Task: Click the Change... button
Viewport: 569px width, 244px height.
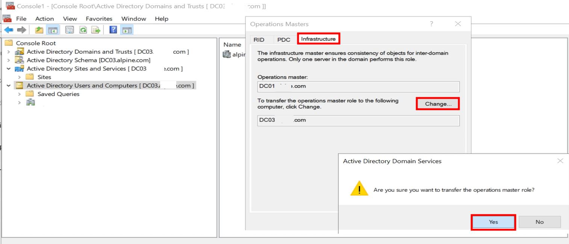Action: (438, 104)
